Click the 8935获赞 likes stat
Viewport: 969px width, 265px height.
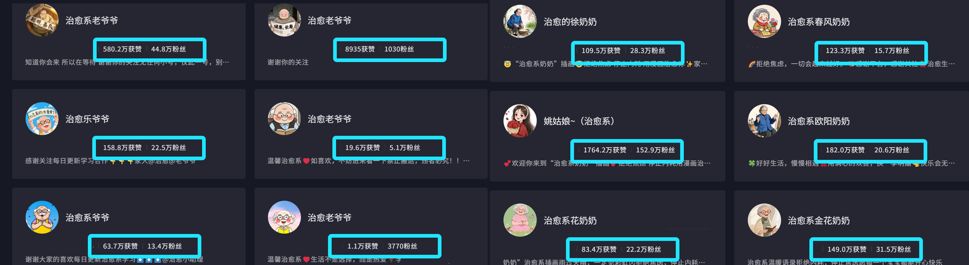pos(359,49)
